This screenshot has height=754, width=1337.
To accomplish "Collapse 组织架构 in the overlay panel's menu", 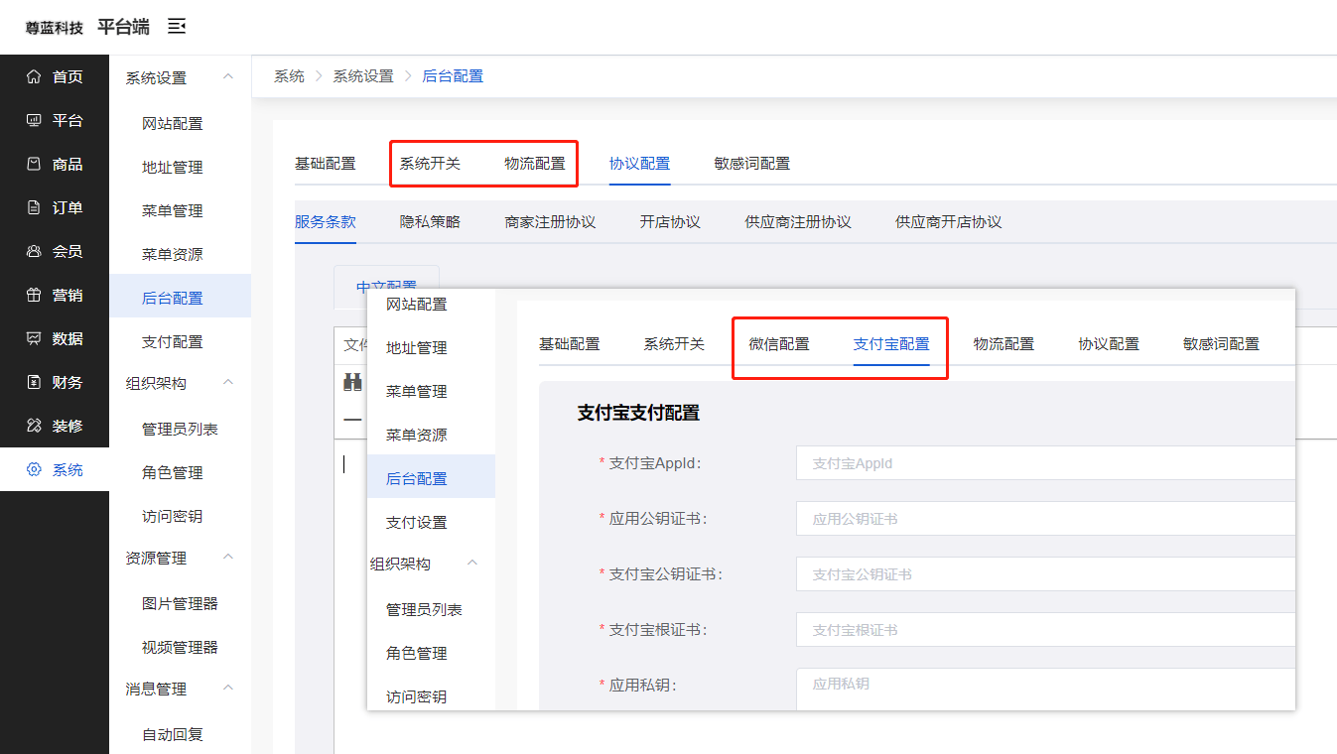I will point(472,564).
